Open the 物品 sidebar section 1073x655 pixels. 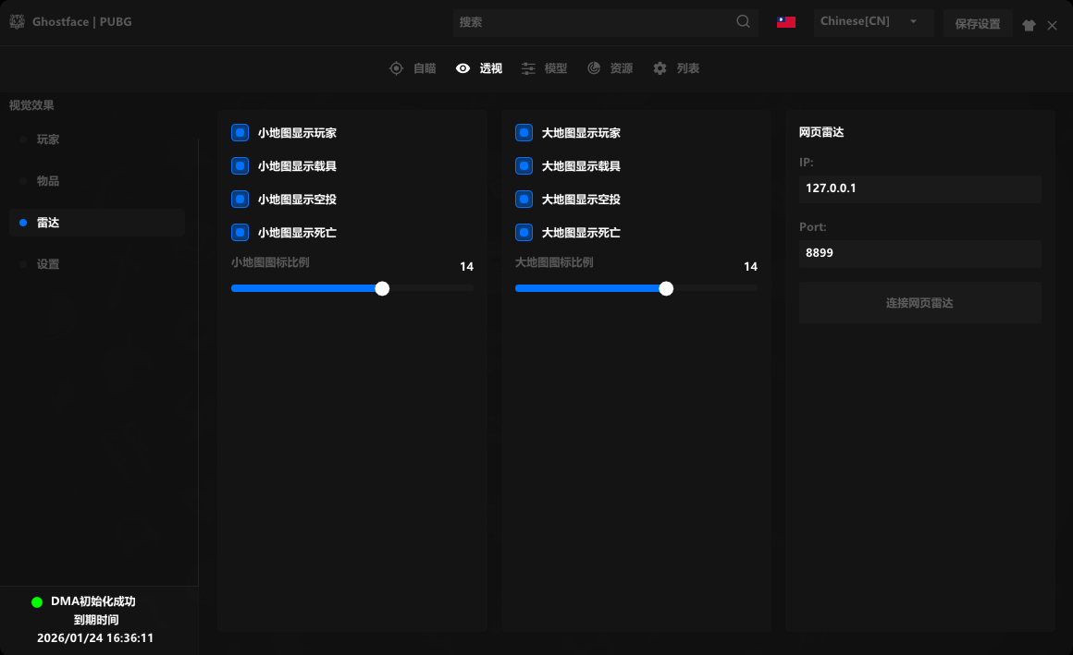(x=48, y=181)
